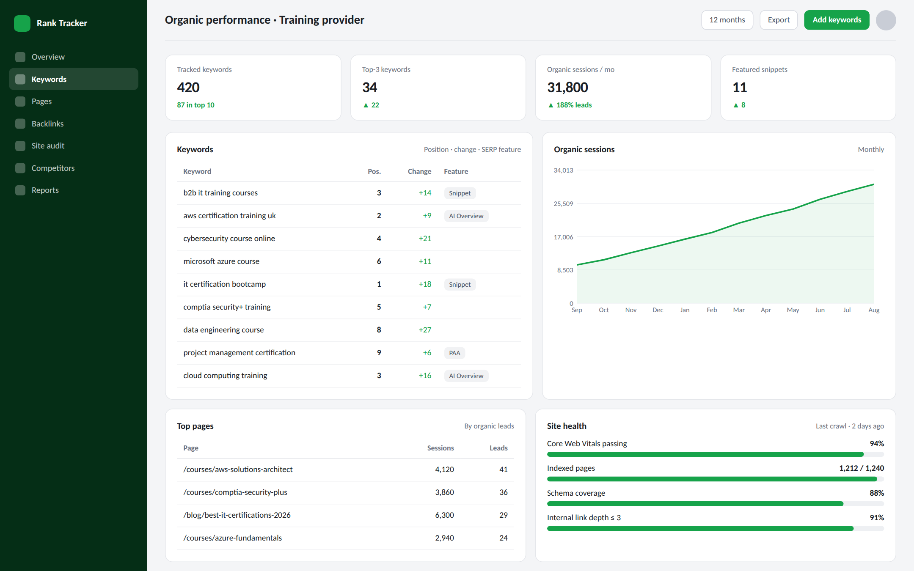The image size is (914, 571).
Task: Click the '1,212 / 1,240' indexed value
Action: (x=862, y=468)
